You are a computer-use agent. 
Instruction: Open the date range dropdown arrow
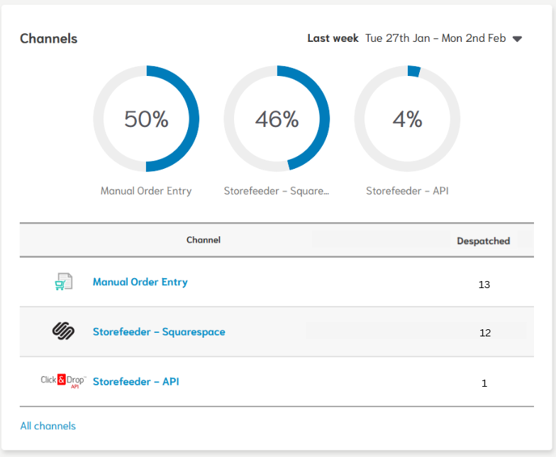coord(517,39)
